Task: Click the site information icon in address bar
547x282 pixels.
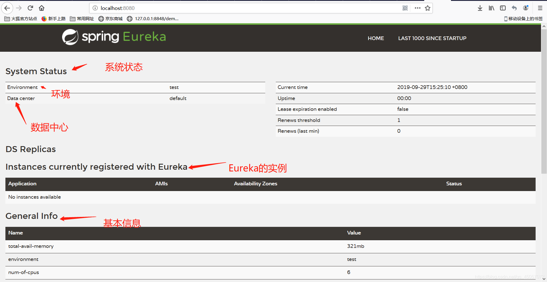Action: click(x=95, y=8)
